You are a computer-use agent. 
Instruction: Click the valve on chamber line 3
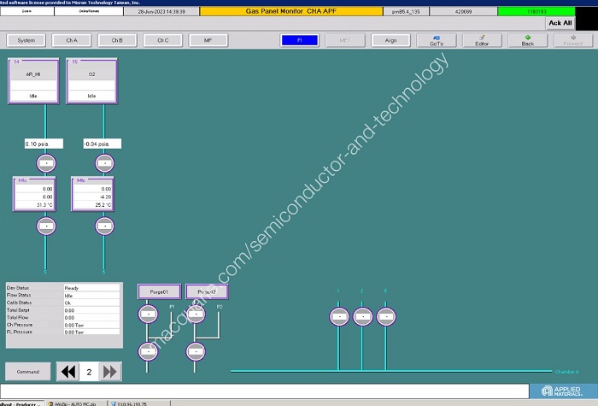pos(386,317)
